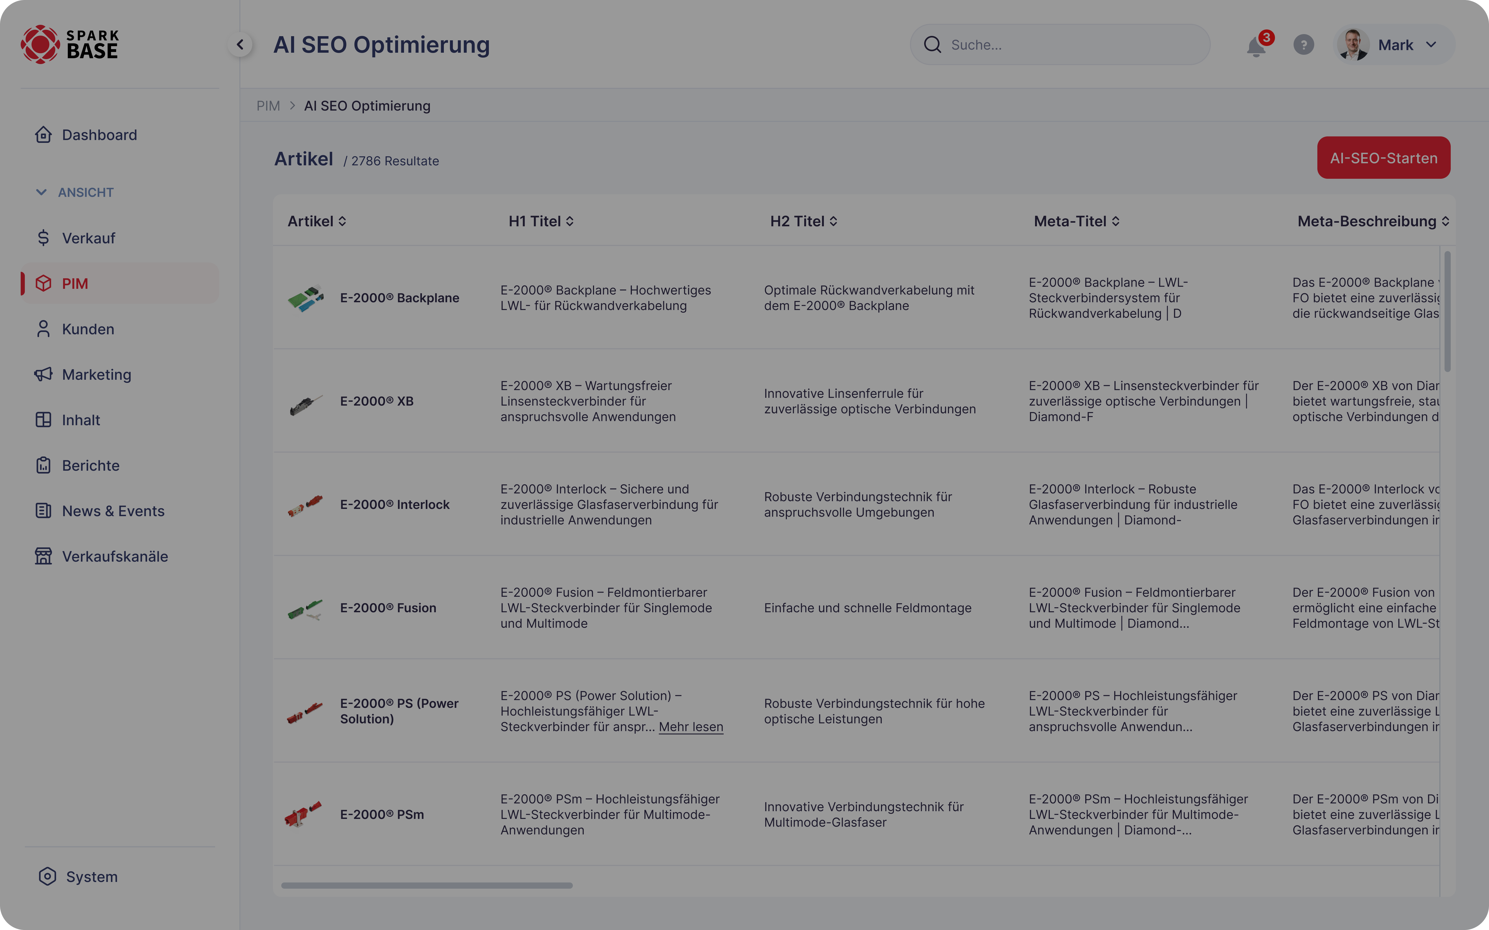Click Marketing megaphone icon

pyautogui.click(x=43, y=375)
